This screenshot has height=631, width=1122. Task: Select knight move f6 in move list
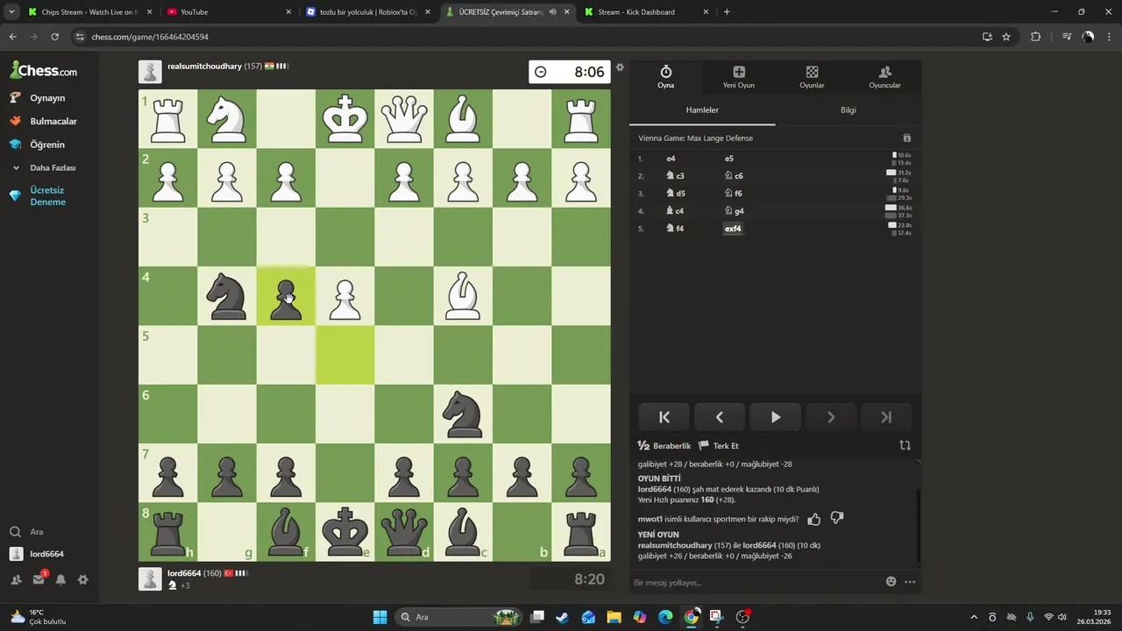coord(734,194)
